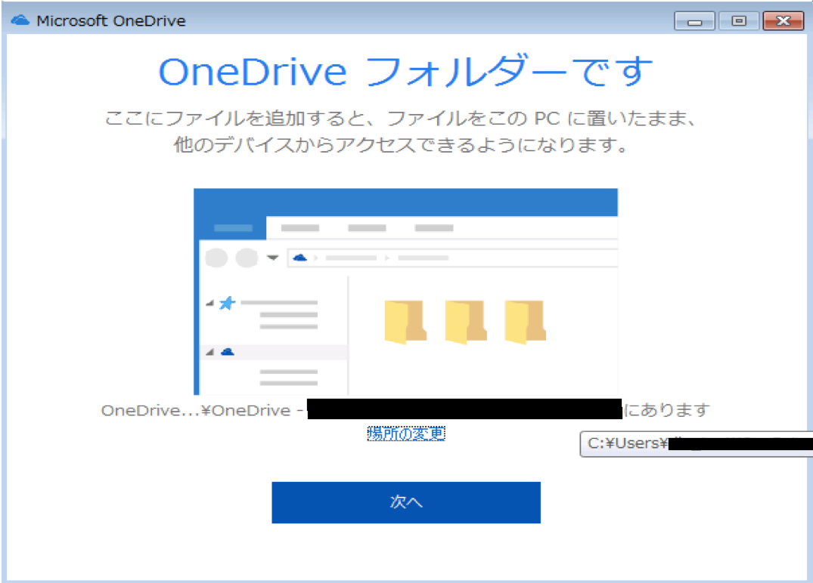The height and width of the screenshot is (583, 813).
Task: Click the back navigation circle in the illustration toolbar
Action: [x=216, y=258]
